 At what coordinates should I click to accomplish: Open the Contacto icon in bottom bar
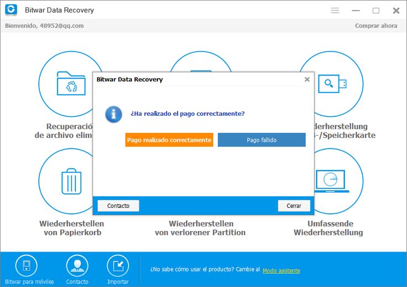pyautogui.click(x=77, y=266)
